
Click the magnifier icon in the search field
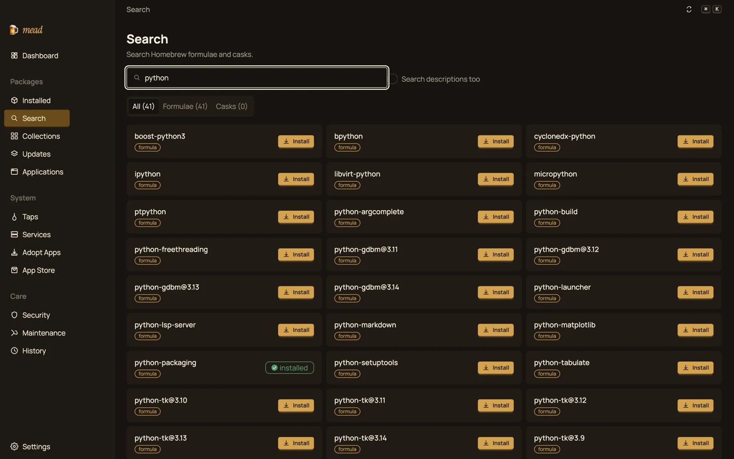[x=137, y=78]
